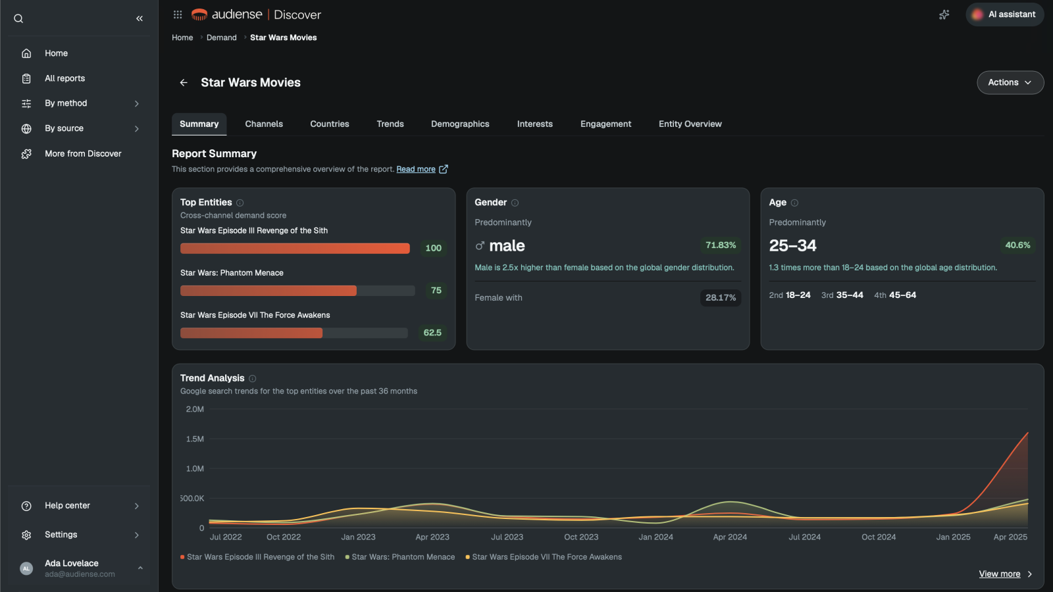Screen dimensions: 1053x592
Task: Toggle Star Wars: Phantom Menace legend series
Action: click(x=400, y=557)
